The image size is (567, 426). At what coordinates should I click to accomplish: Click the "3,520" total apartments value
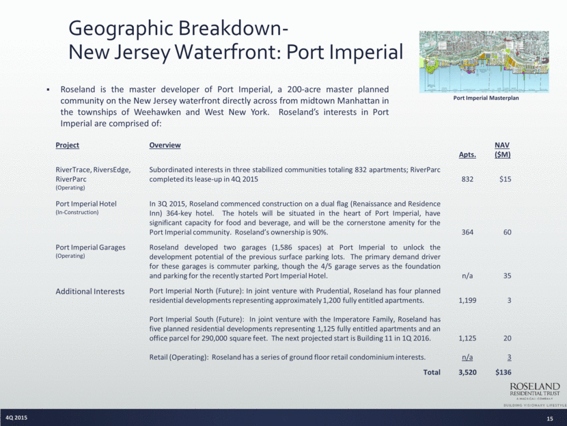pyautogui.click(x=467, y=372)
